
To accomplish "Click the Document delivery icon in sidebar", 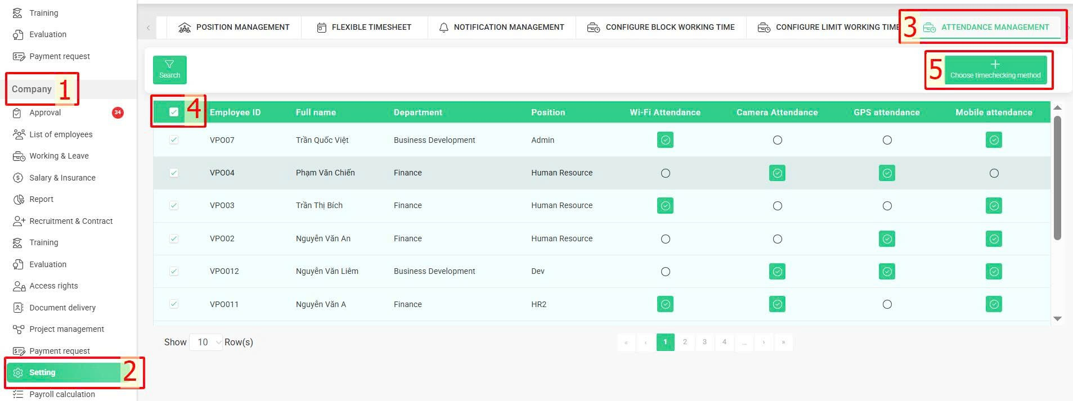I will 18,308.
